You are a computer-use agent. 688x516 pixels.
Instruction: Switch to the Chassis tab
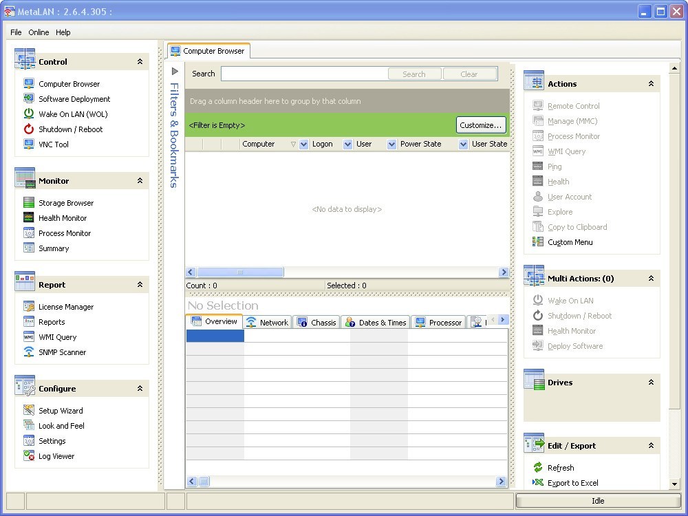click(x=316, y=322)
